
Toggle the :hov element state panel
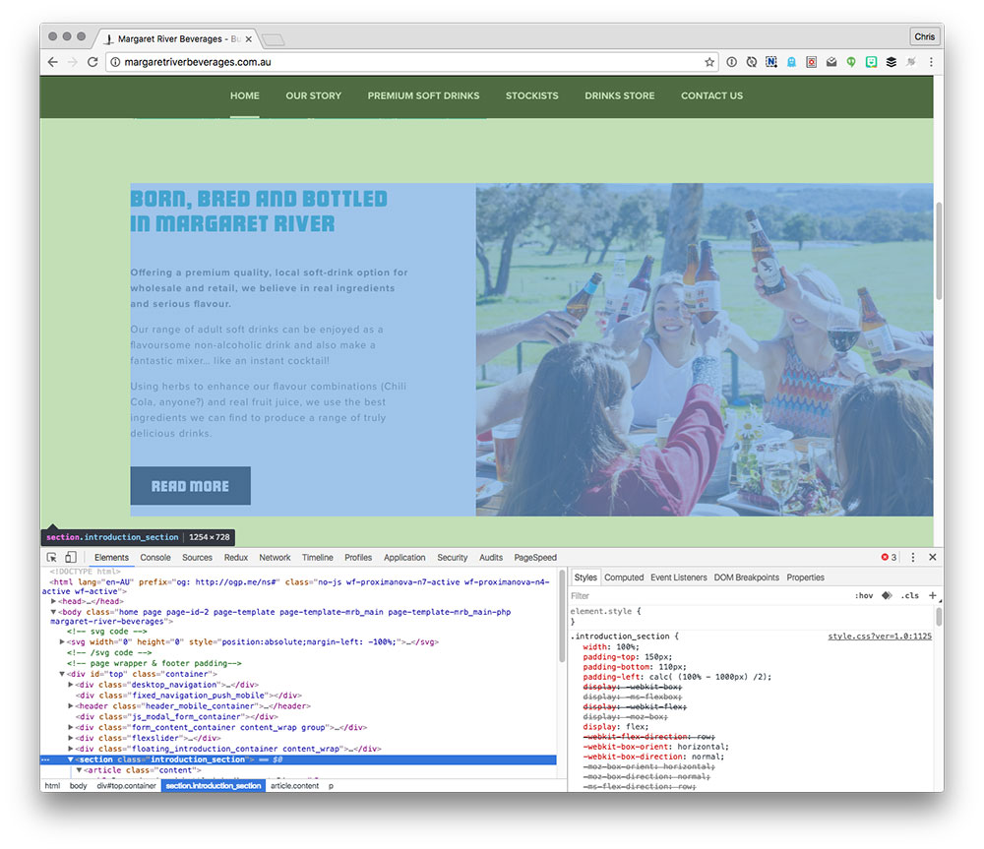click(x=864, y=595)
